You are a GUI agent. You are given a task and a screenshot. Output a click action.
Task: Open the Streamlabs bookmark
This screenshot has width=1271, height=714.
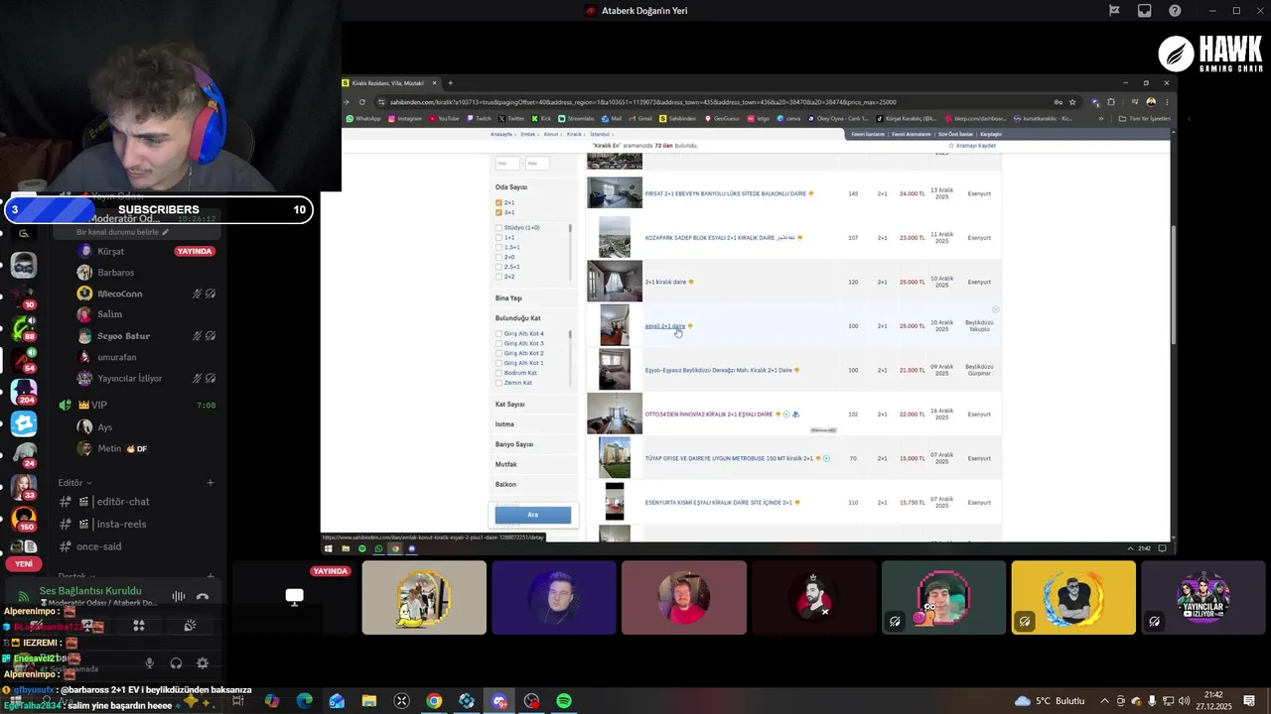tap(574, 119)
